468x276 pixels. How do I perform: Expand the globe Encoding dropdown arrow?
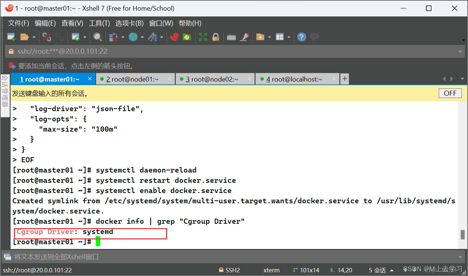point(142,37)
